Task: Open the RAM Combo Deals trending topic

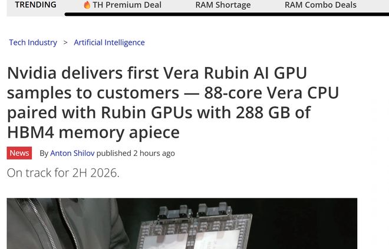Action: click(x=320, y=5)
